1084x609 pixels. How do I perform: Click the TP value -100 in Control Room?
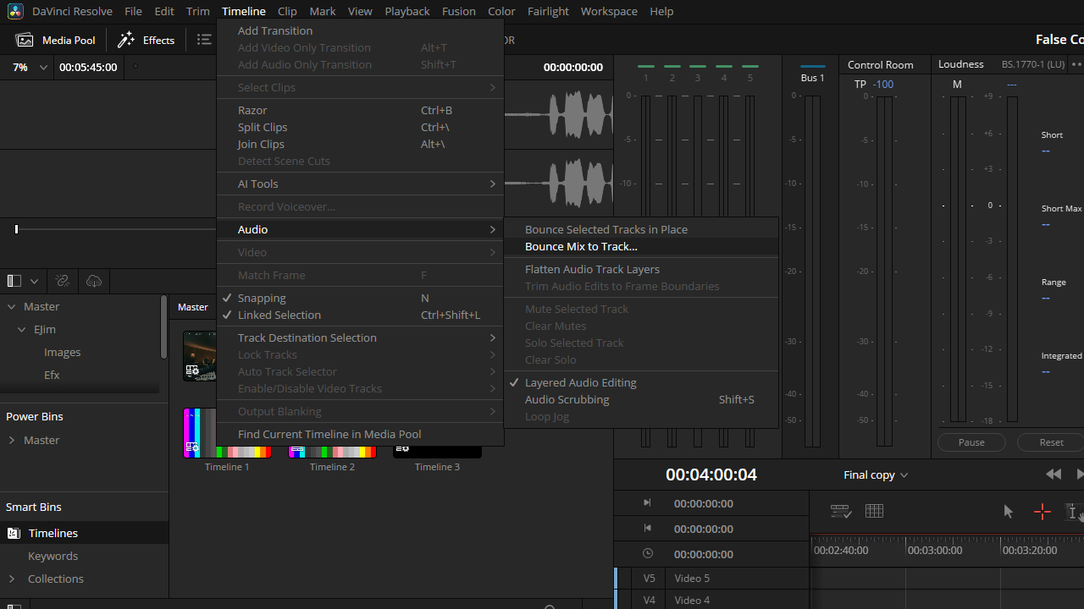pyautogui.click(x=883, y=84)
